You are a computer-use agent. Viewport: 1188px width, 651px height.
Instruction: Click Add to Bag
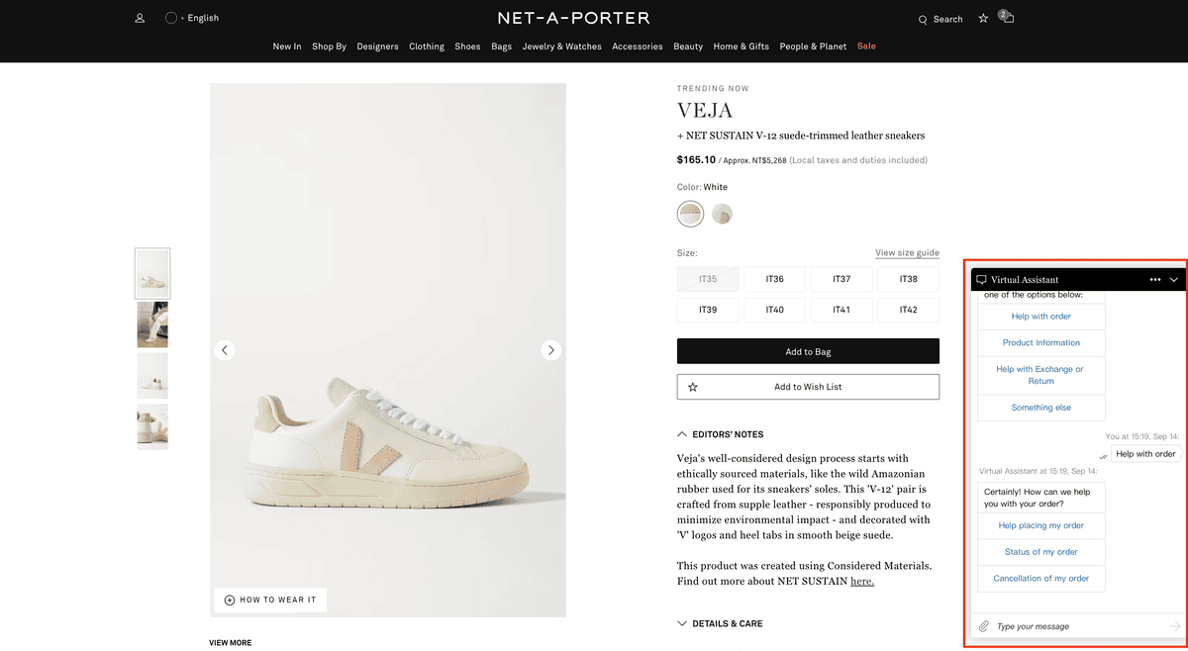(x=808, y=350)
